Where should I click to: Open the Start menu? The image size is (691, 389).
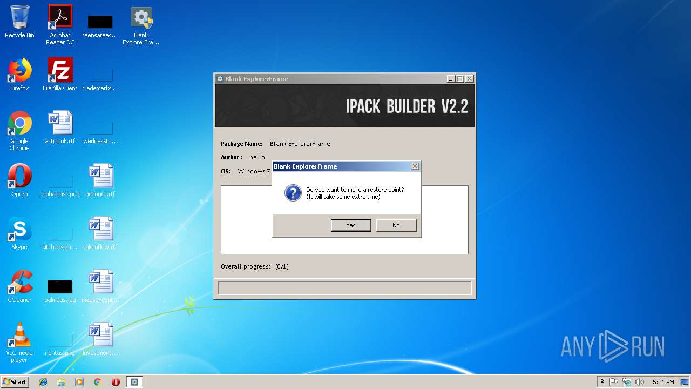pos(15,382)
